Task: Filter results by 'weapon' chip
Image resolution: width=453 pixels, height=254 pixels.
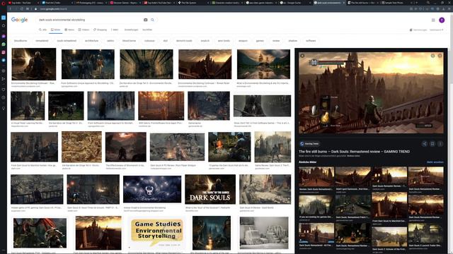Action: [243, 41]
